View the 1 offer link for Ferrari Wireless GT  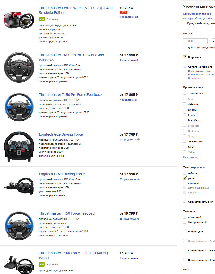pyautogui.click(x=129, y=17)
